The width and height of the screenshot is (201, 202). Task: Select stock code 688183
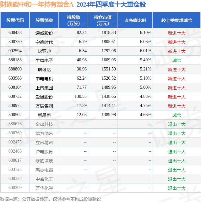[15, 60]
